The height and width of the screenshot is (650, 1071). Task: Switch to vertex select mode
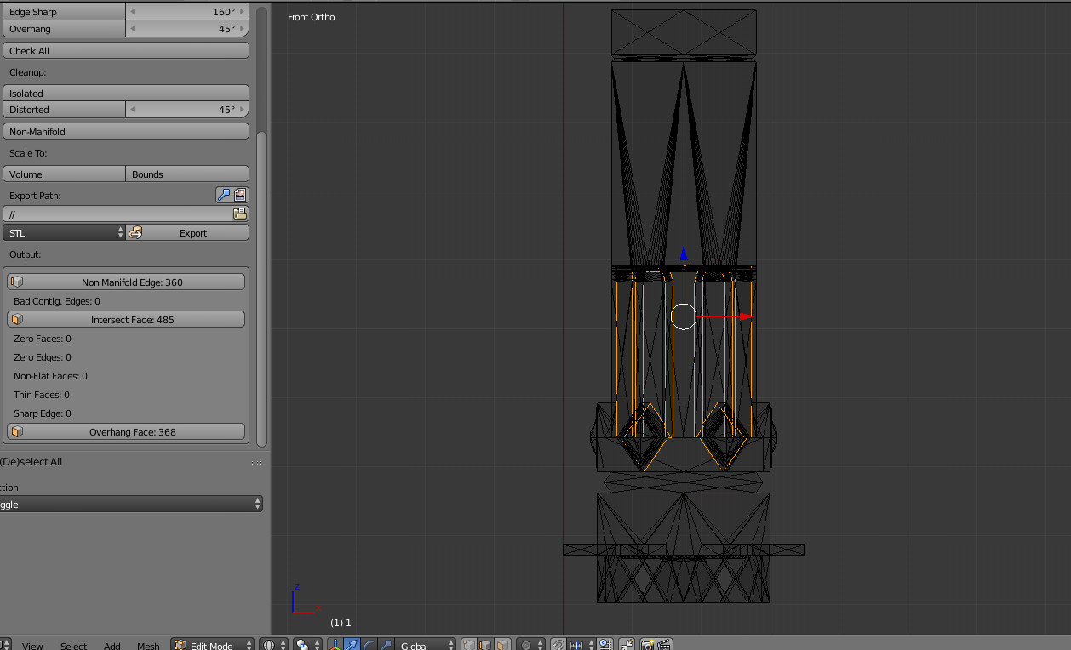click(x=470, y=646)
